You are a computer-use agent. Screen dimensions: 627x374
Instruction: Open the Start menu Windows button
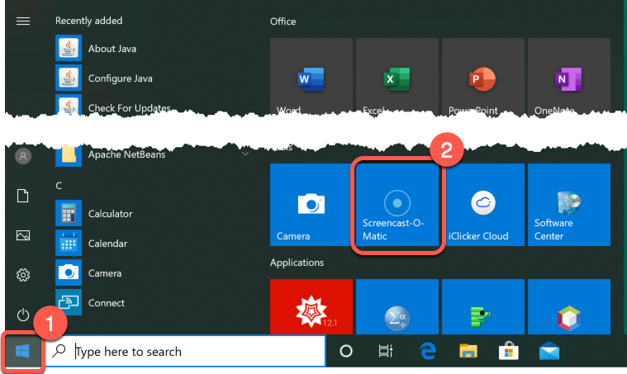(x=22, y=352)
